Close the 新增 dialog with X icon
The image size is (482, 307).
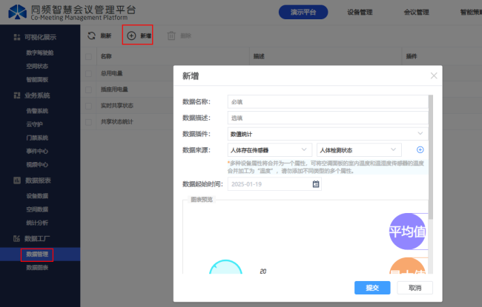434,75
